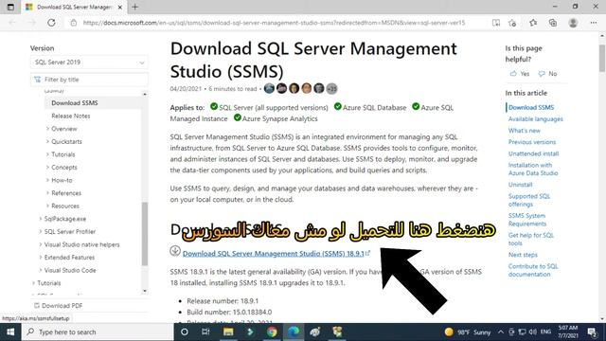
Task: Expand the Overview node
Action: [47, 129]
